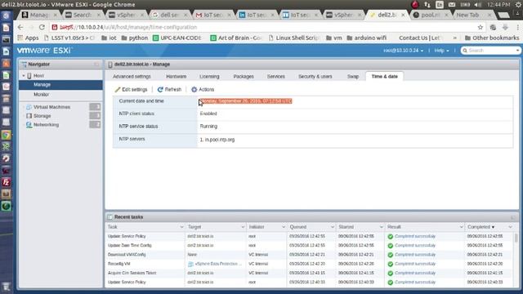This screenshot has width=523, height=294.
Task: Click the Chrome address bar
Action: point(263,27)
